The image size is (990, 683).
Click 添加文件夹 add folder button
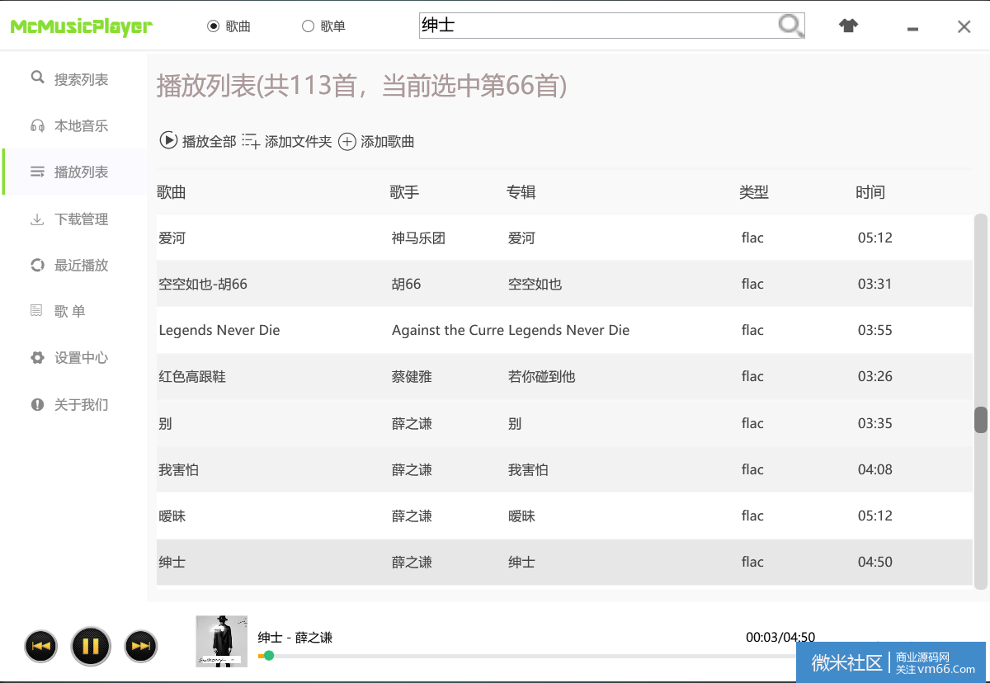click(x=286, y=141)
